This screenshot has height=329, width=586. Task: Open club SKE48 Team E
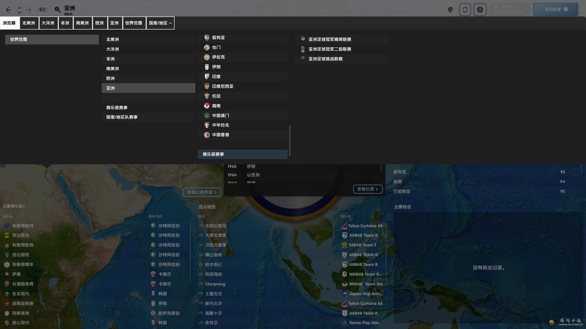coord(363,245)
